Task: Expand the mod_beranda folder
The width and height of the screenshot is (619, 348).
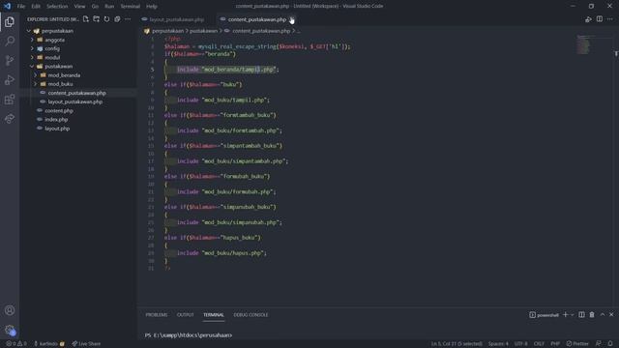Action: [36, 75]
